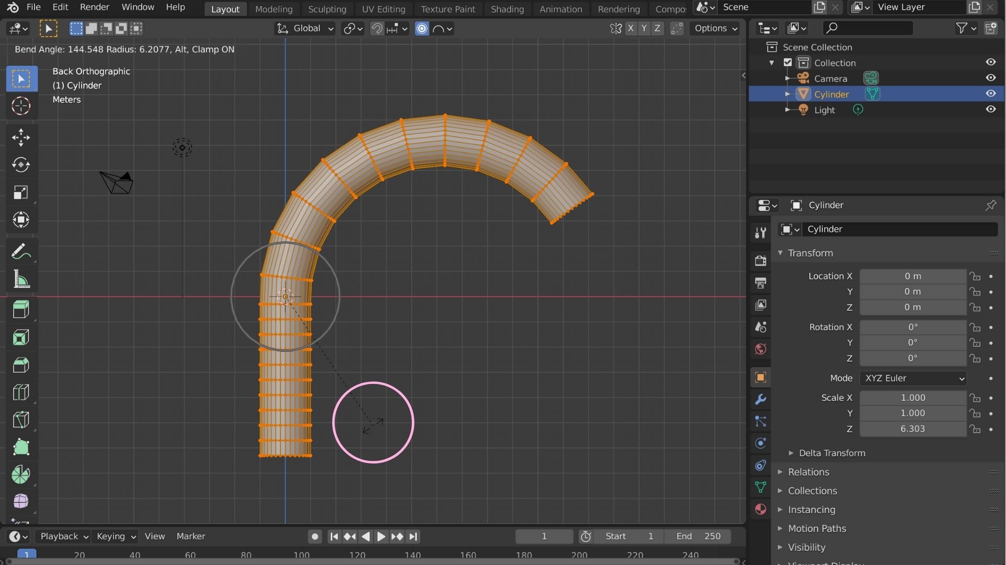Image resolution: width=1006 pixels, height=565 pixels.
Task: Select the Rotate tool in the toolbar
Action: coord(21,165)
